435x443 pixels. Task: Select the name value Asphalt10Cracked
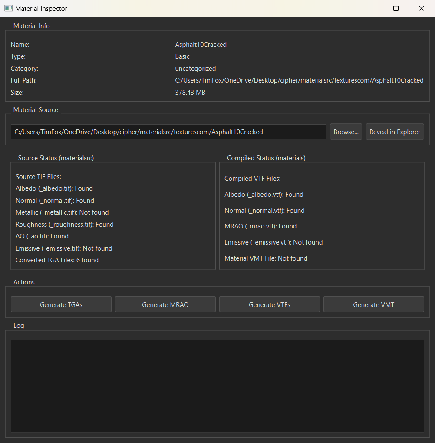[x=201, y=44]
